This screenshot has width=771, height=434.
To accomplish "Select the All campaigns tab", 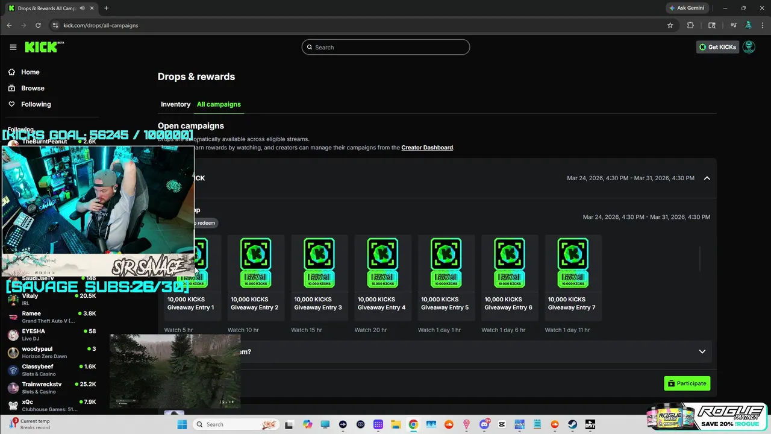I will pyautogui.click(x=219, y=104).
